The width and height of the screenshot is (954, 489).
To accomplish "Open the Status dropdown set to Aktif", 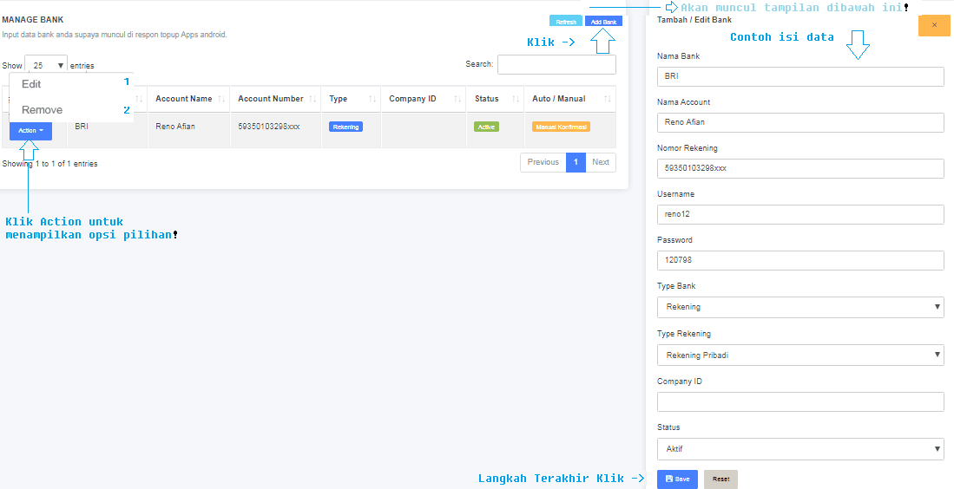I will [x=799, y=449].
